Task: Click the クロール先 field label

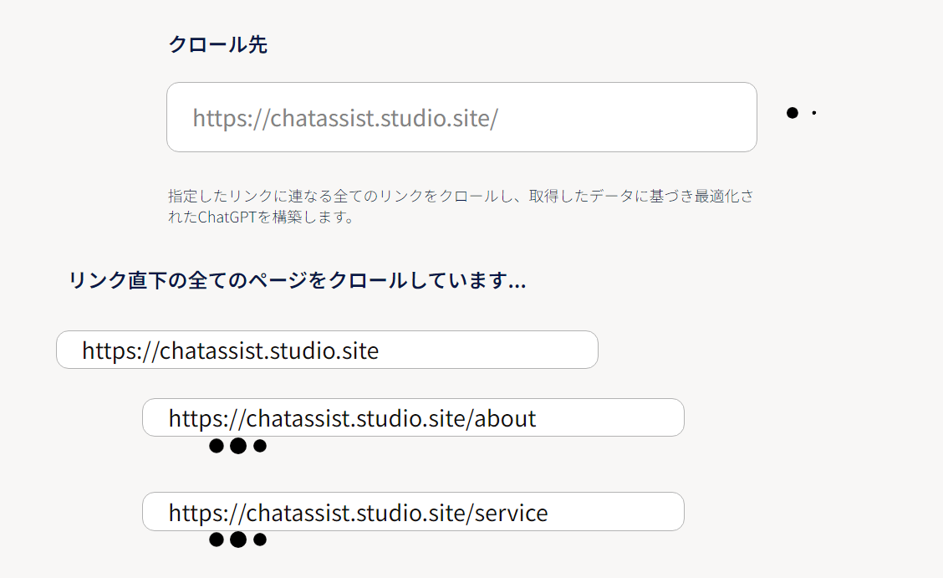Action: point(217,45)
